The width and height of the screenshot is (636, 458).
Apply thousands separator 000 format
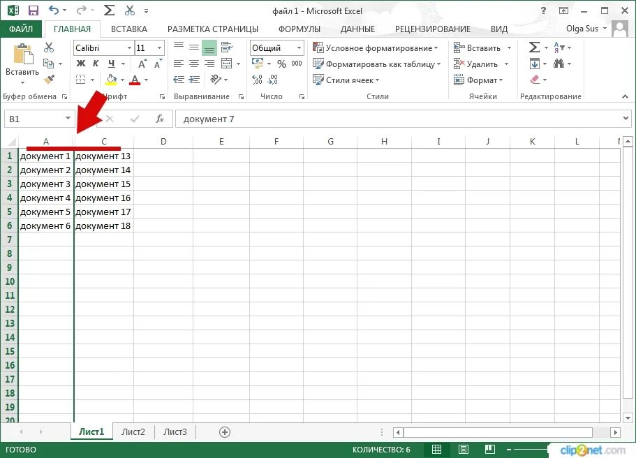(x=297, y=64)
